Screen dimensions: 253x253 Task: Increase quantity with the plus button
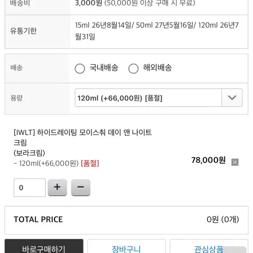(x=57, y=188)
